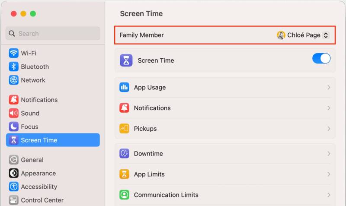
Task: Click the magnifying glass search icon
Action: (12, 34)
